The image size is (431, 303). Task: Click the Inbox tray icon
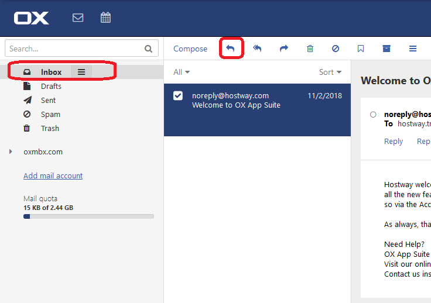point(27,72)
